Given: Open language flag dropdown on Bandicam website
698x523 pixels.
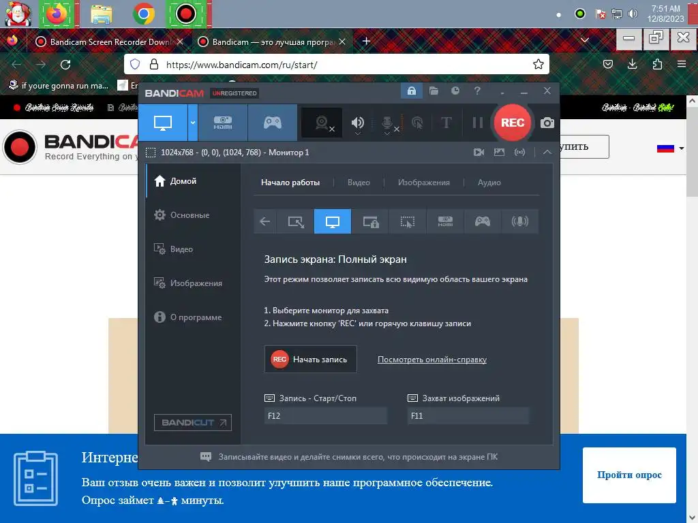Looking at the screenshot, I should click(x=670, y=148).
